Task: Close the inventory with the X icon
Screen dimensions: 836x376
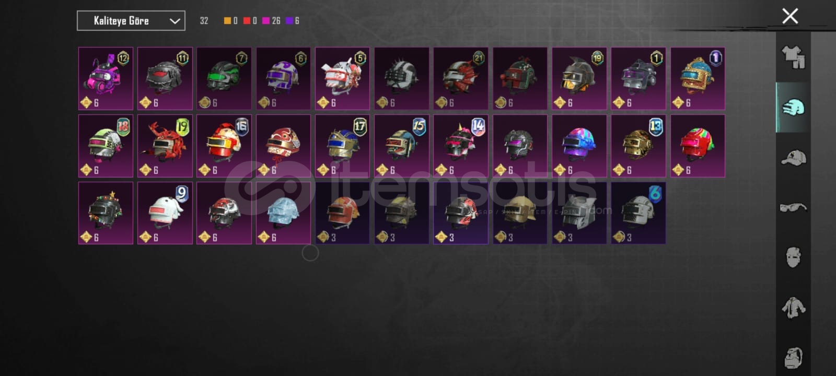Action: tap(790, 16)
